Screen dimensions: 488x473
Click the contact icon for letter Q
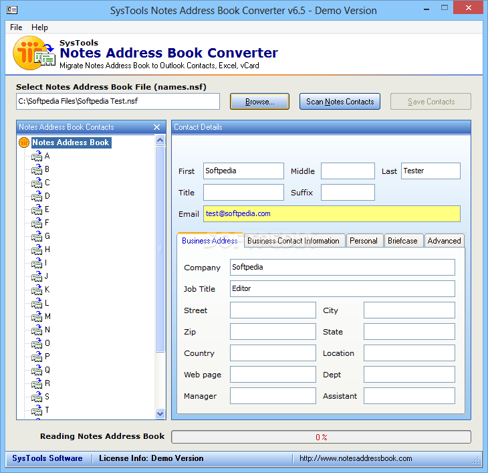click(x=37, y=370)
